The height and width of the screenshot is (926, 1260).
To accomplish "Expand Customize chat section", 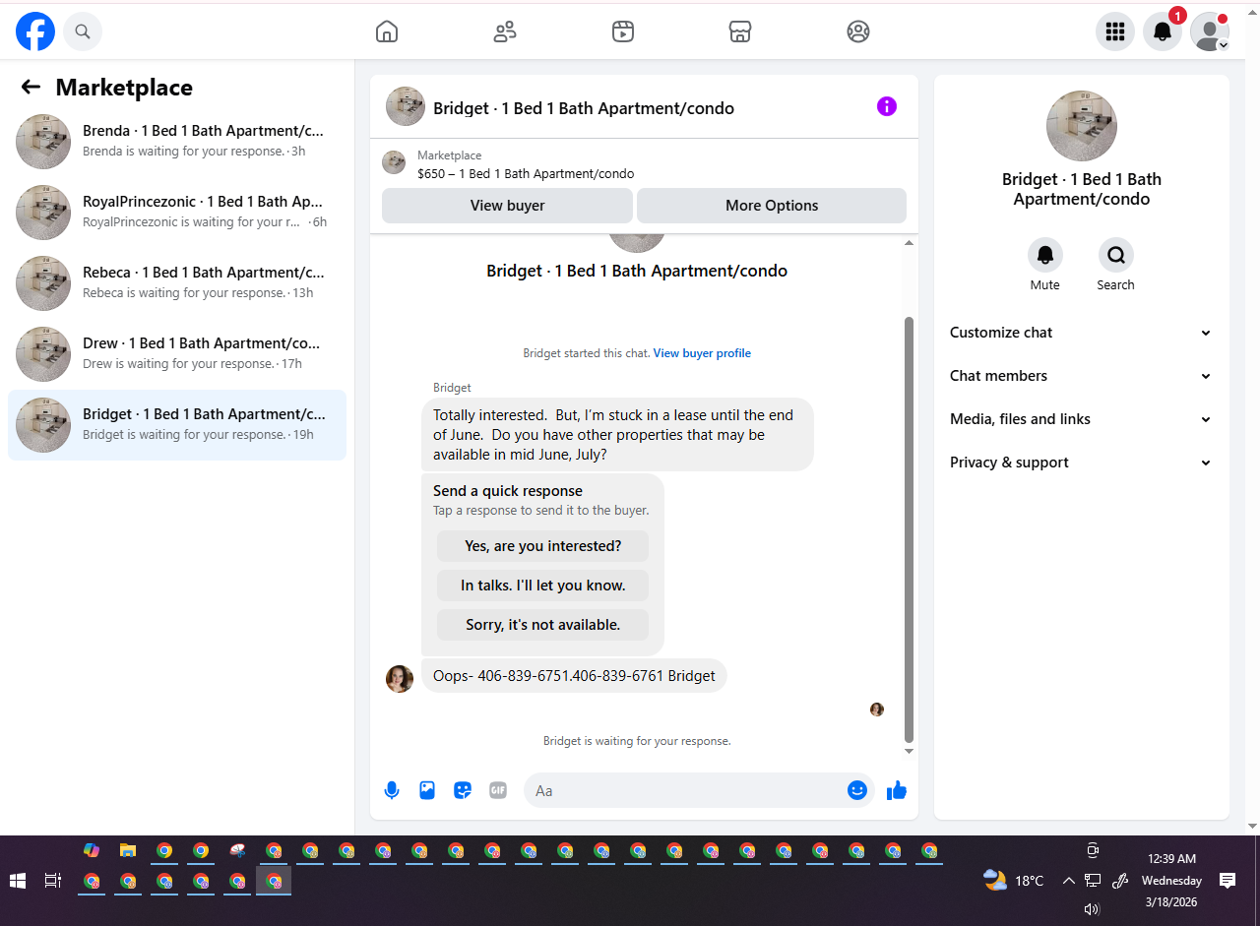I will 1082,333.
